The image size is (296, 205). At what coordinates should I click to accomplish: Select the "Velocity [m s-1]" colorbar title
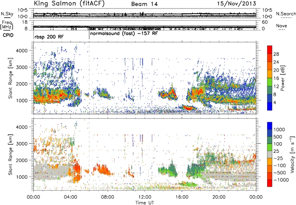point(292,154)
